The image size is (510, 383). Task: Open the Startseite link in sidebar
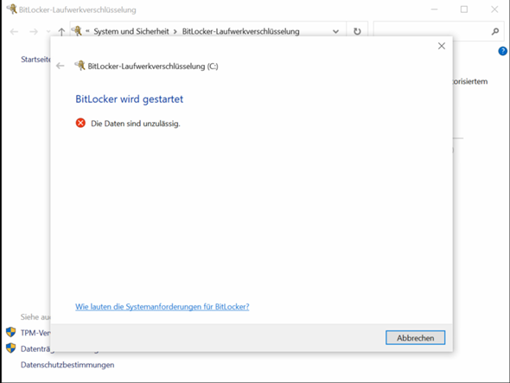click(35, 60)
